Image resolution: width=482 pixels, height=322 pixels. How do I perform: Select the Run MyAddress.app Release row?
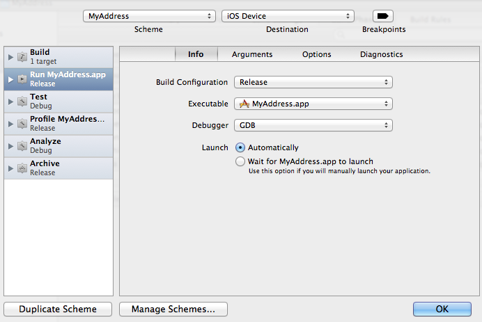(x=59, y=79)
